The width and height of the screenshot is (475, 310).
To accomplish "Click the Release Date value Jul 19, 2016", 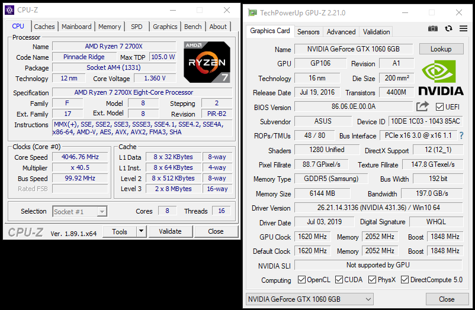I will click(317, 92).
